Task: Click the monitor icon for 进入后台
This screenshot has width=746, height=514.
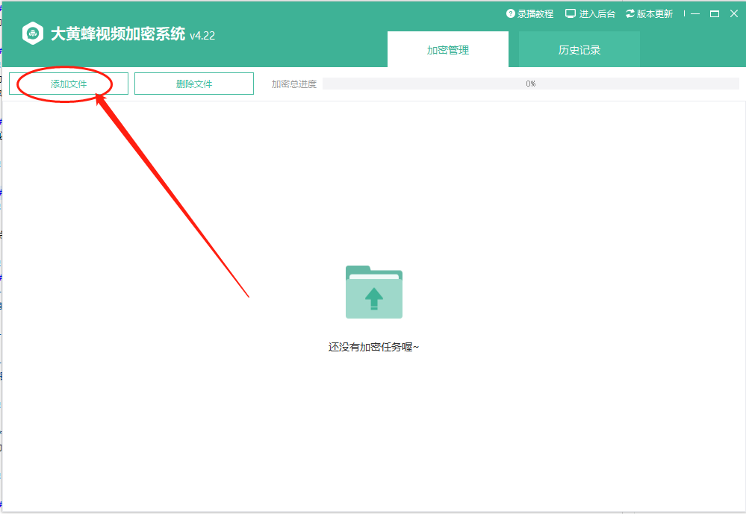Action: tap(571, 13)
